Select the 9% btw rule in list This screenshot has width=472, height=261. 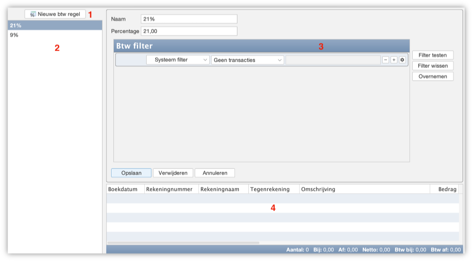point(55,35)
